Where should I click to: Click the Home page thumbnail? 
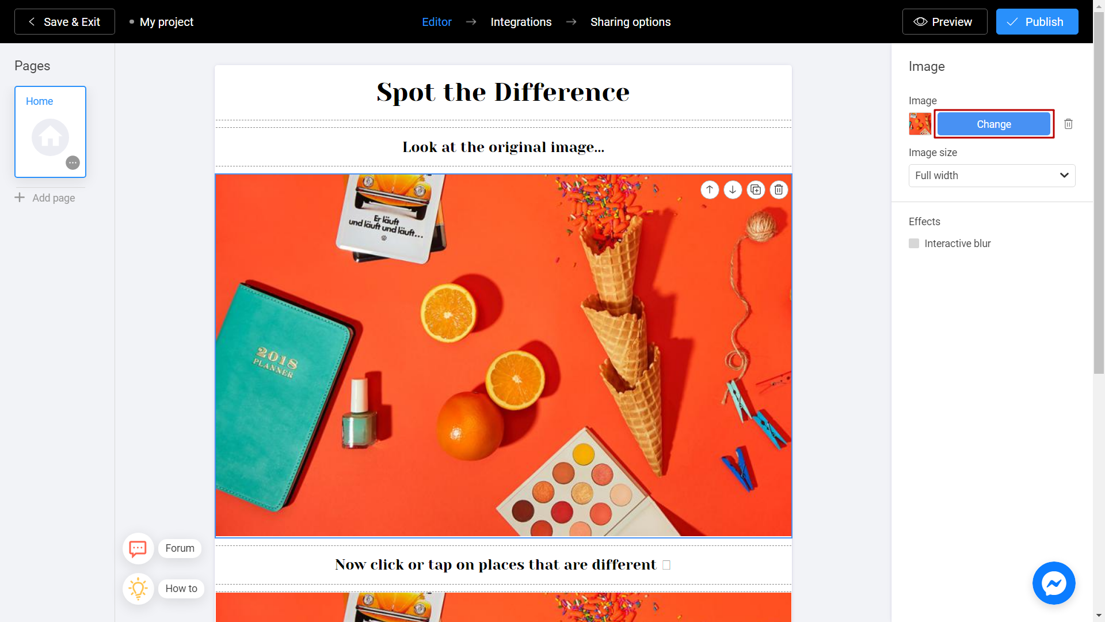50,131
